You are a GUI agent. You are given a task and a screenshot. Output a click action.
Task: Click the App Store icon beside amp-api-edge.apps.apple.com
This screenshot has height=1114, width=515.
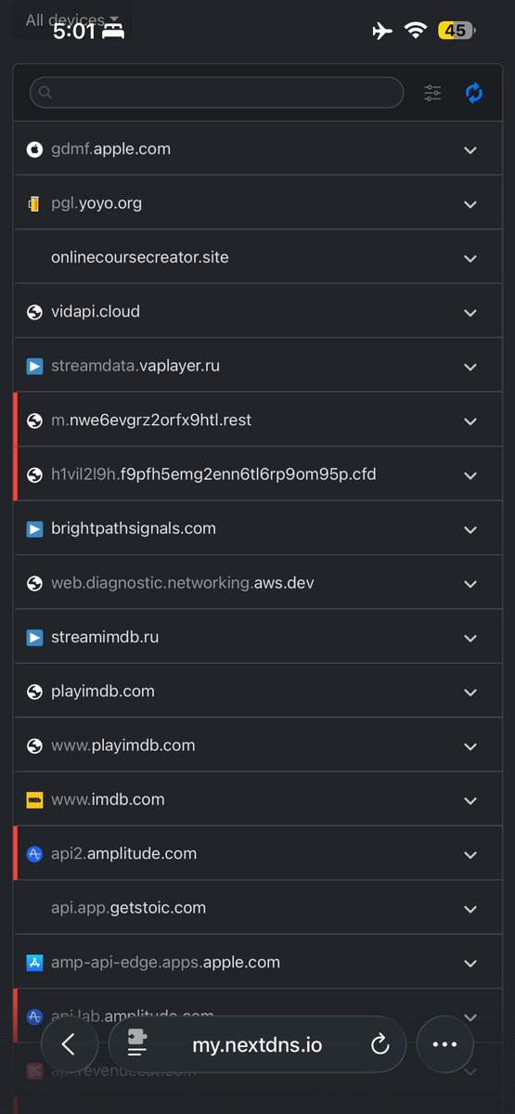34,963
